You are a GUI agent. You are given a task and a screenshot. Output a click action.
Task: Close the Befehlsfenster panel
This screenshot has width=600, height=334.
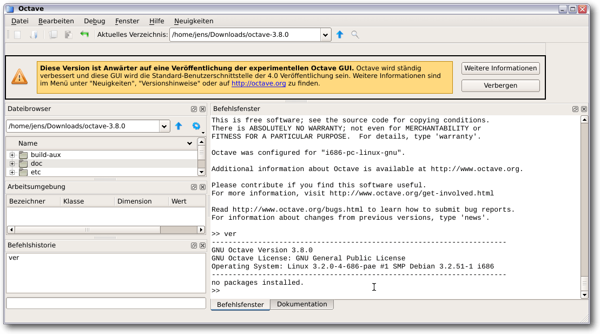pos(584,109)
